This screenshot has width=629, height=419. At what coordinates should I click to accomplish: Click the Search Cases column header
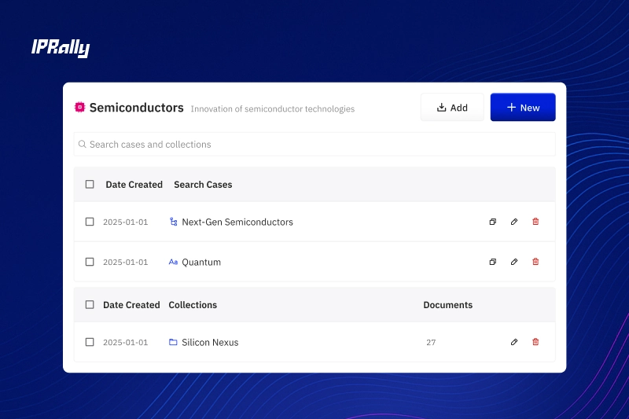pyautogui.click(x=203, y=185)
